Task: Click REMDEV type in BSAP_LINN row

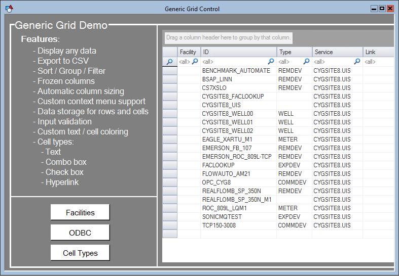Action: coord(295,79)
